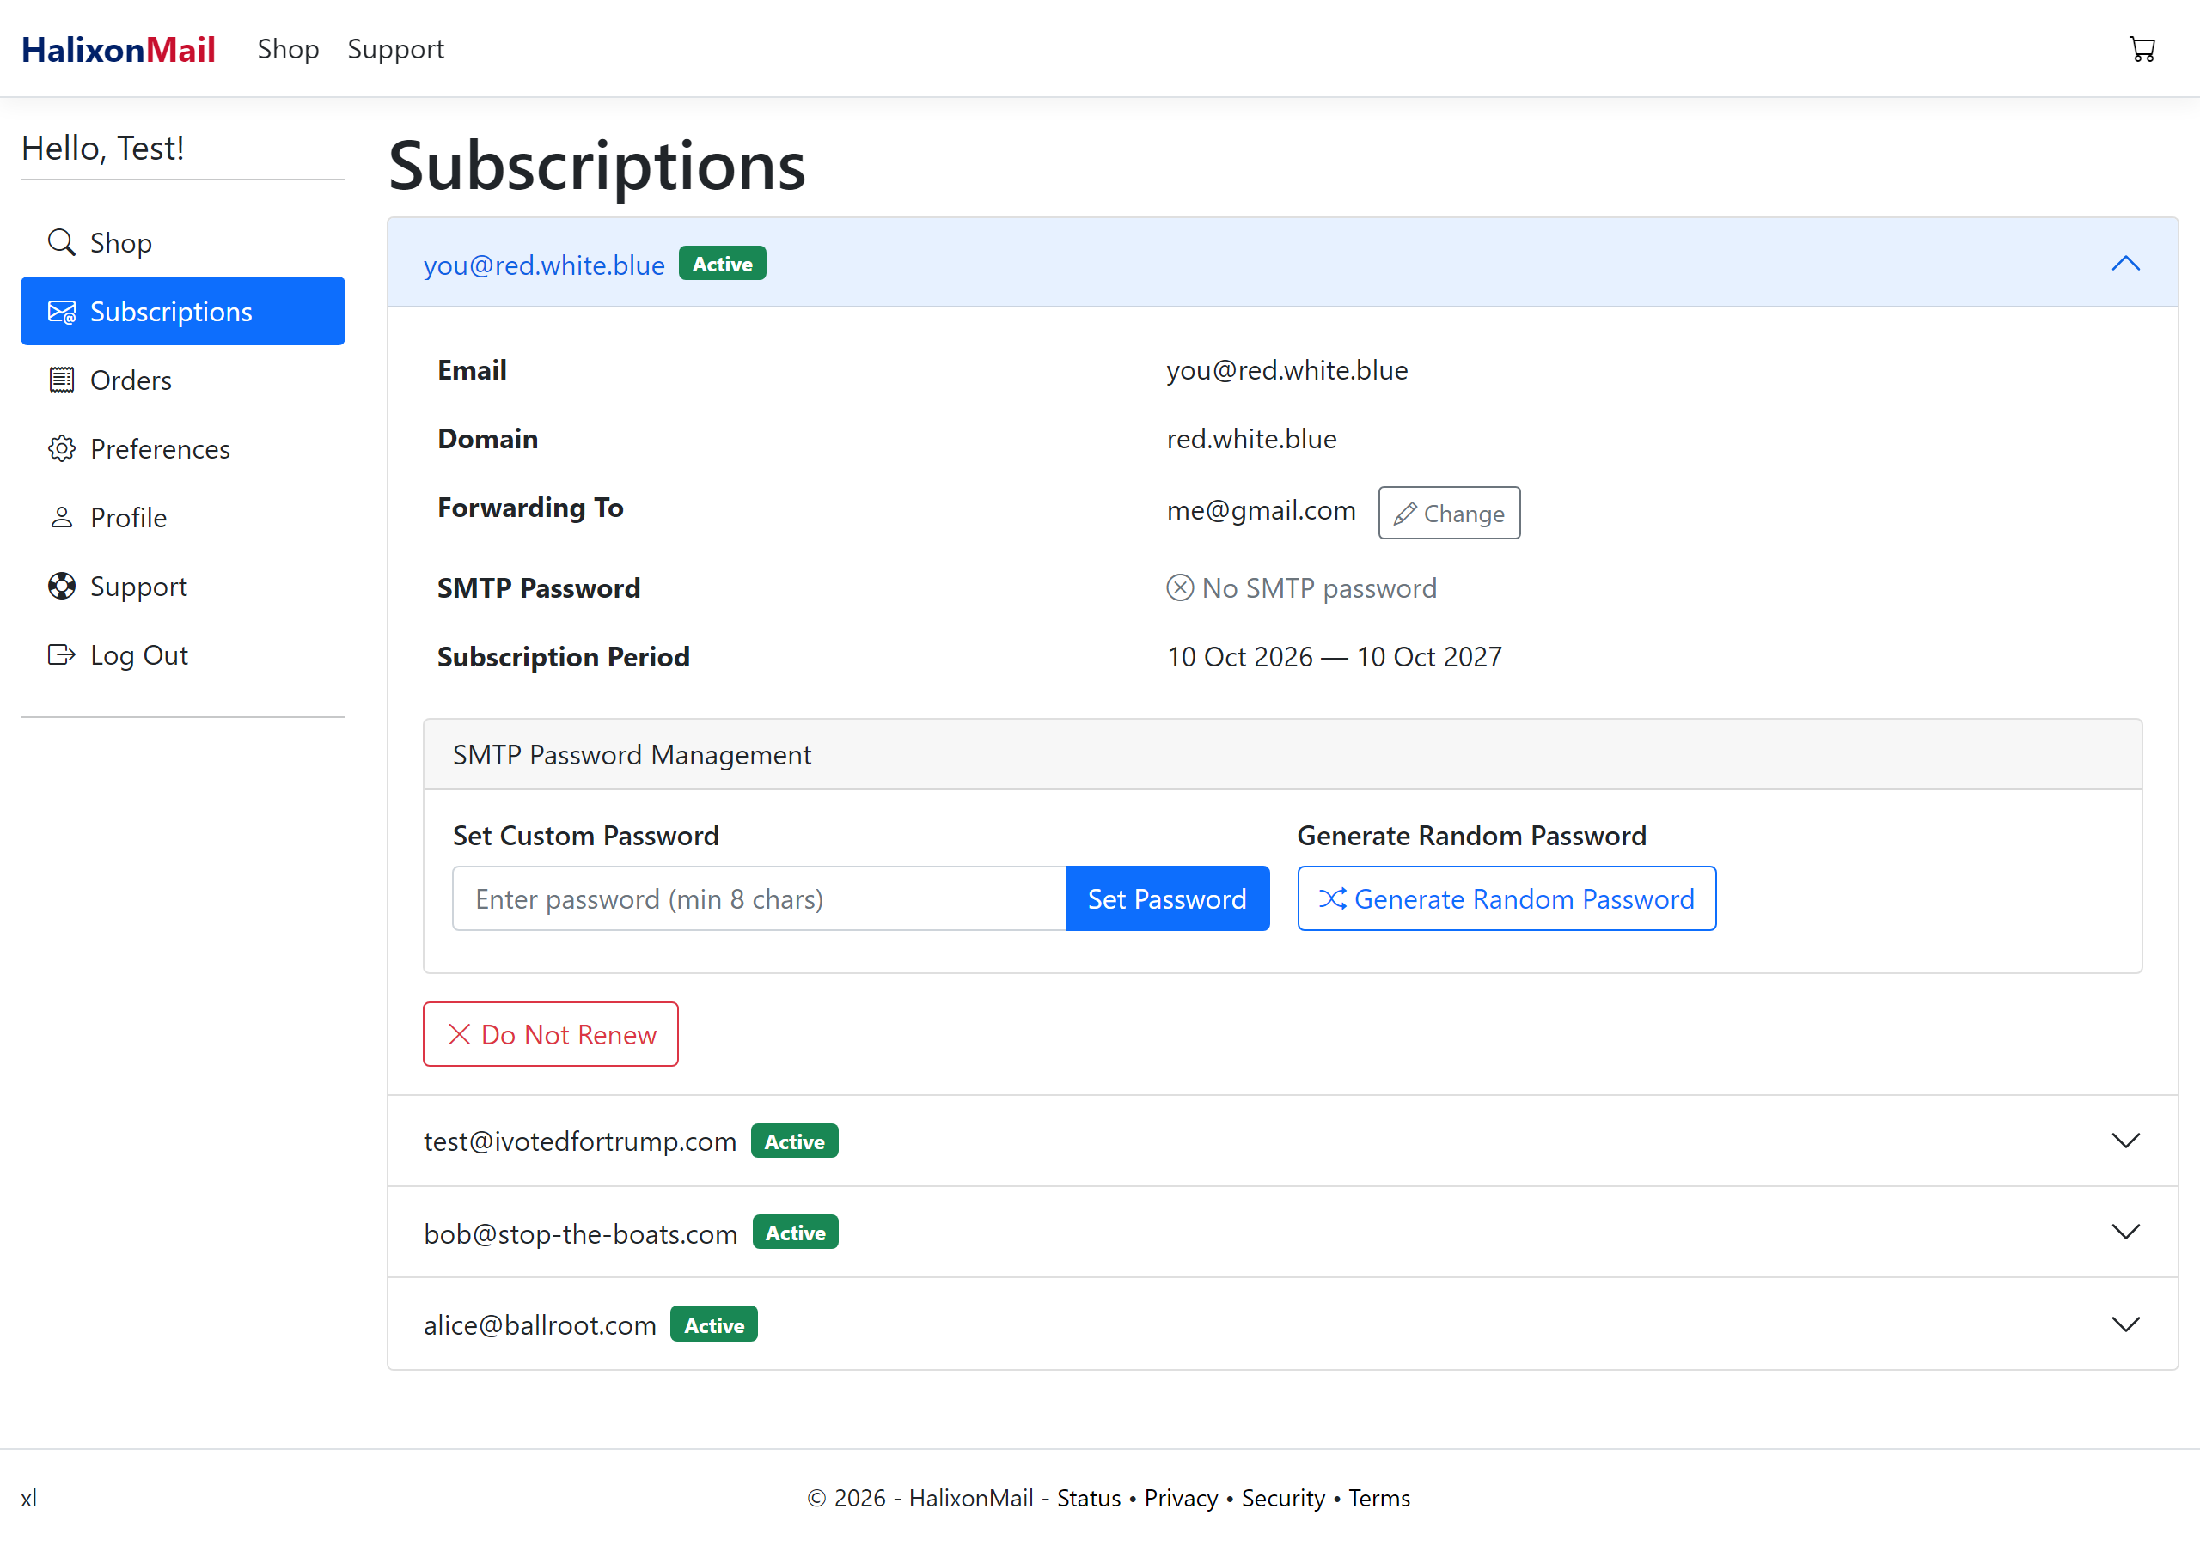Expand the alice@ballroot.com subscription

pos(1282,1324)
